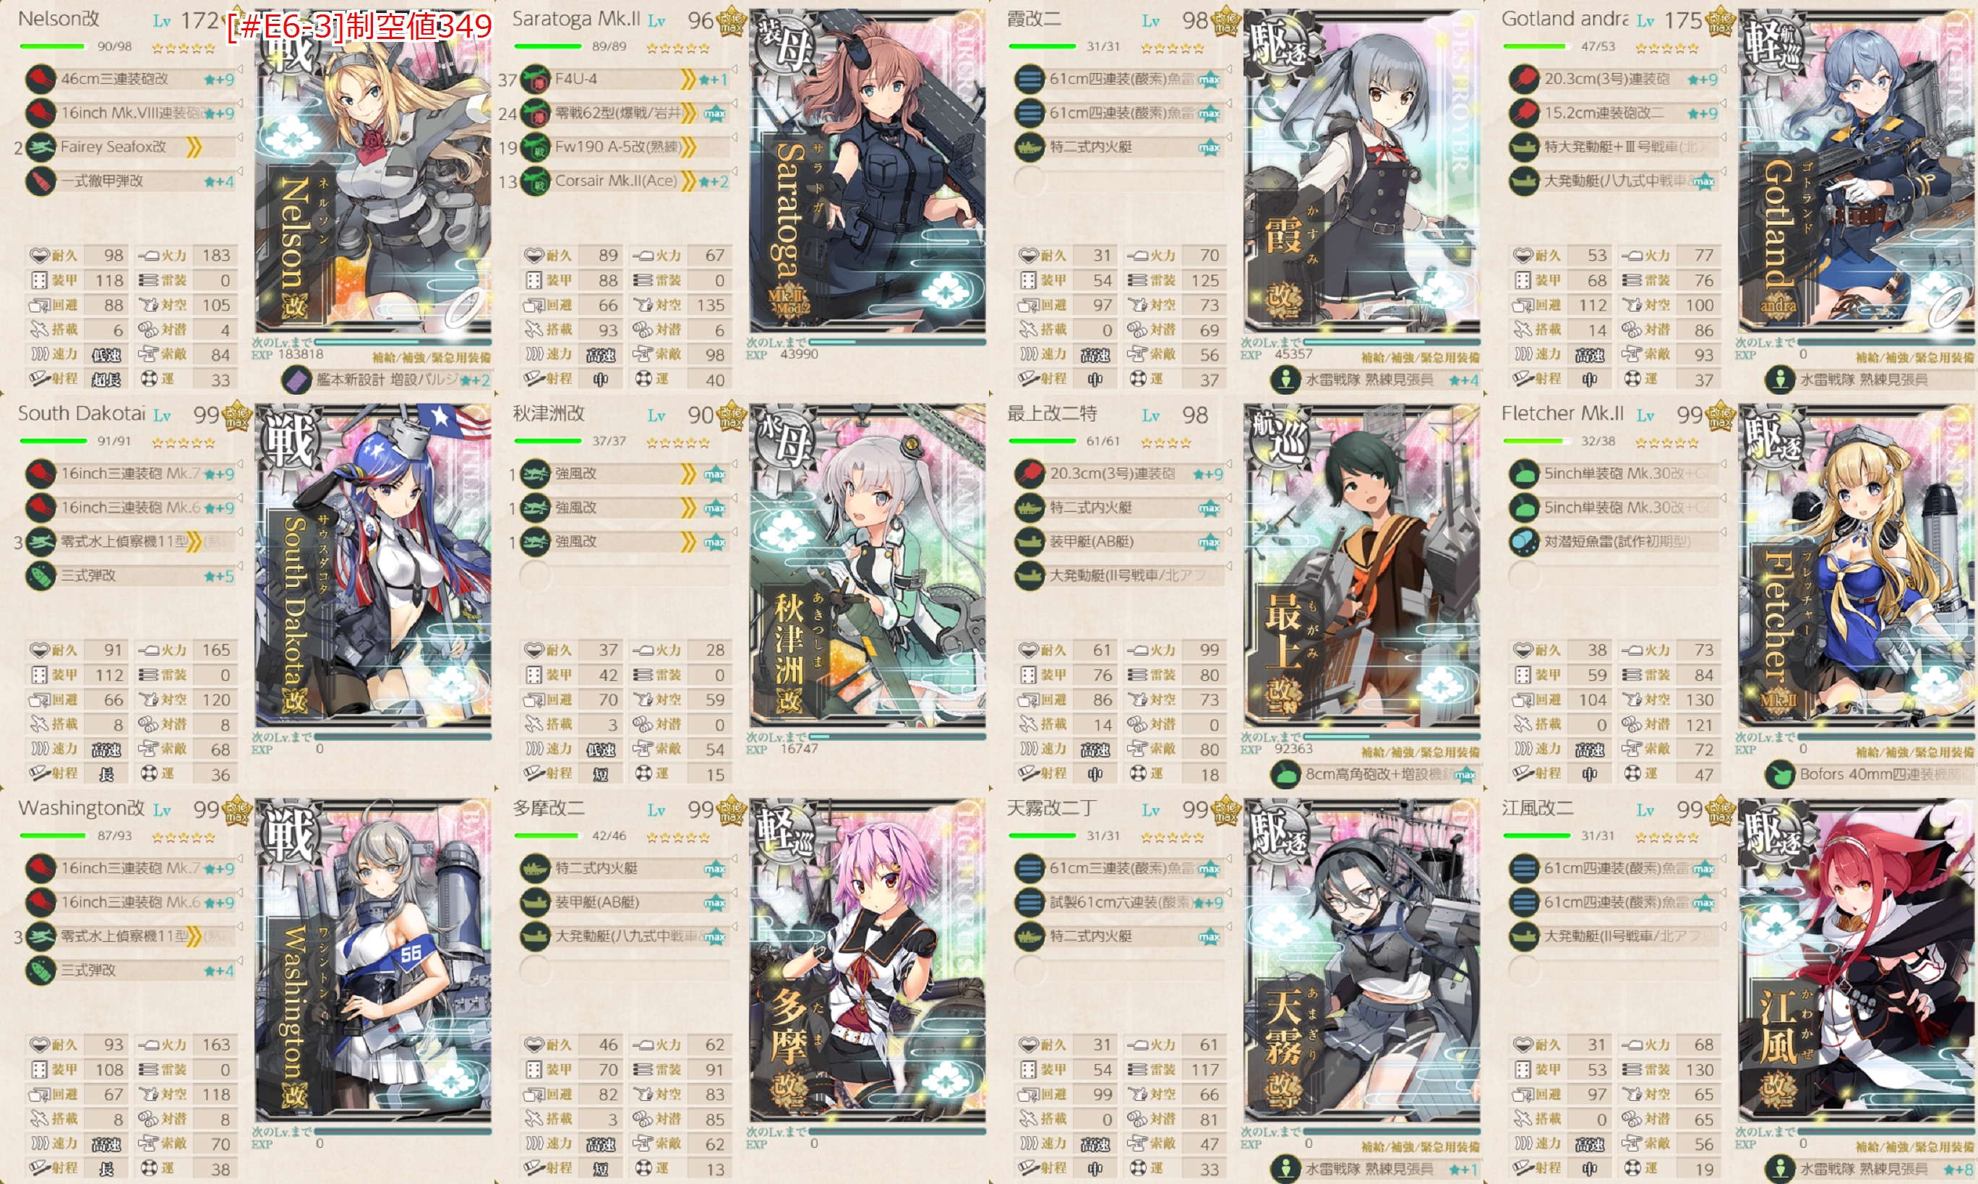Click the green Fairey Seafox改 seaplane icon

click(40, 147)
